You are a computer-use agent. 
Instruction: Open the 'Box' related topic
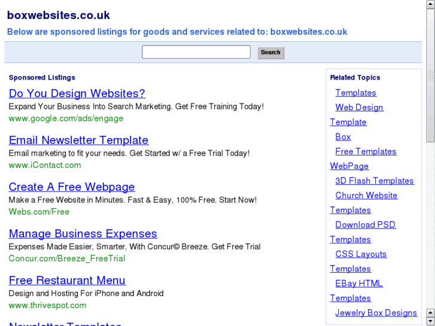click(x=343, y=137)
